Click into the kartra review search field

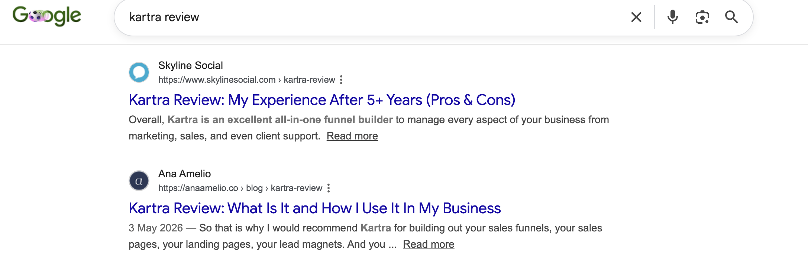pos(372,17)
